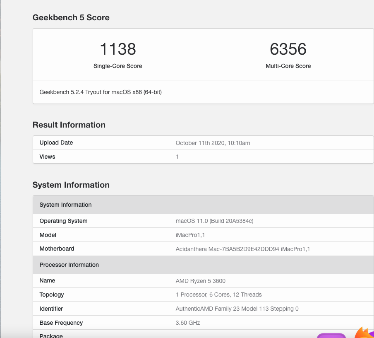Select the multi-core score value 6356
Viewport: 374px width, 338px height.
pyautogui.click(x=288, y=49)
